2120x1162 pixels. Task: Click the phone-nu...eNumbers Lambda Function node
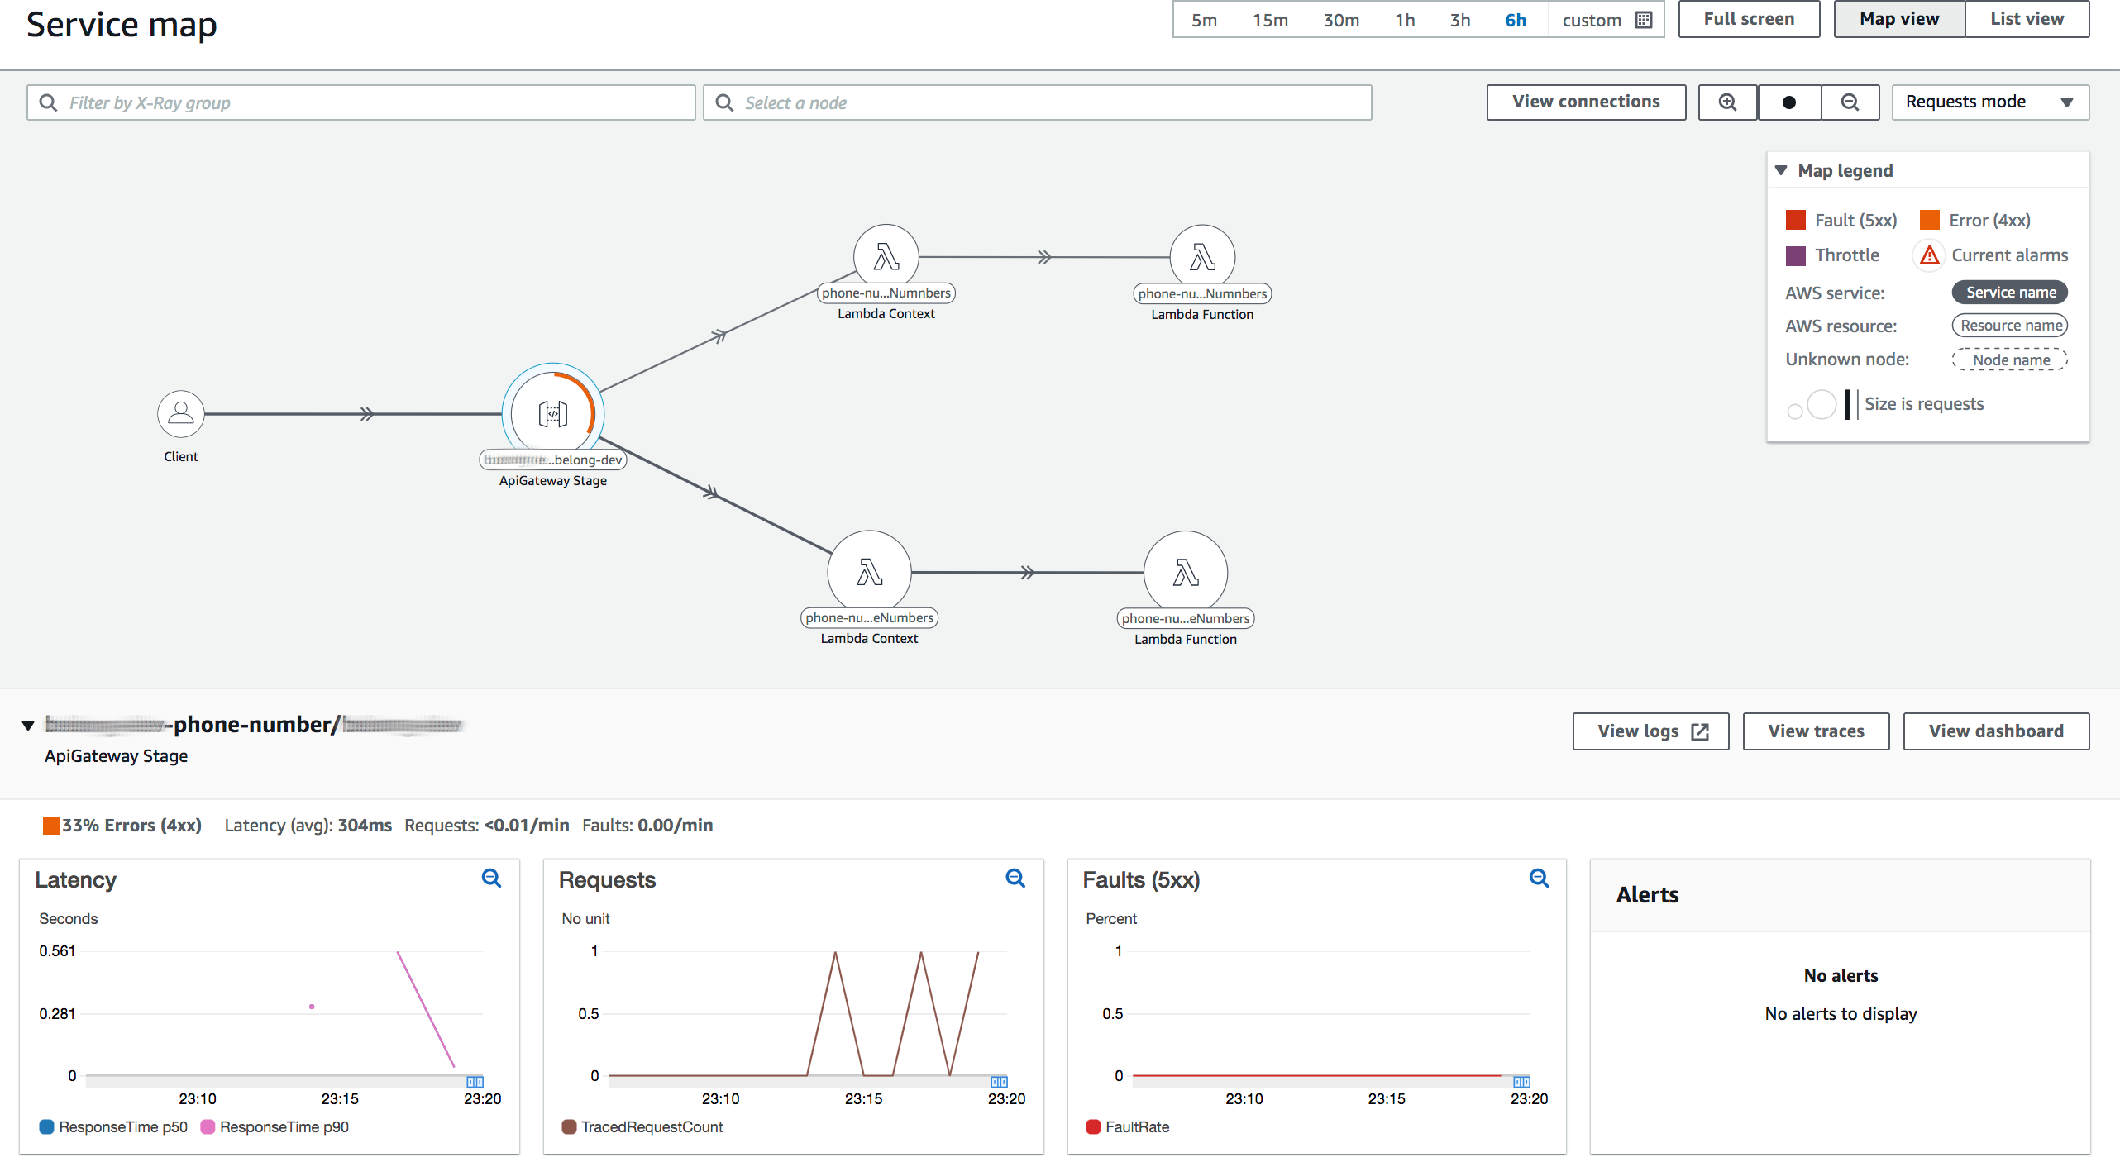point(1185,572)
